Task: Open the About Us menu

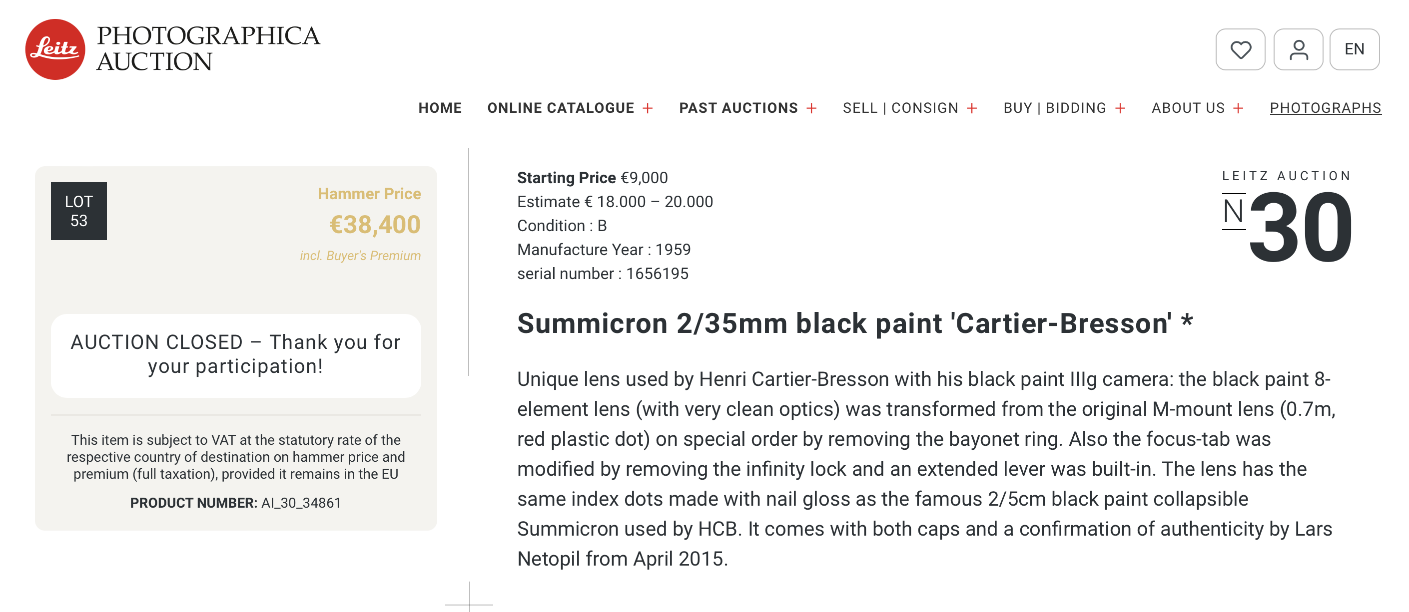Action: (1188, 108)
